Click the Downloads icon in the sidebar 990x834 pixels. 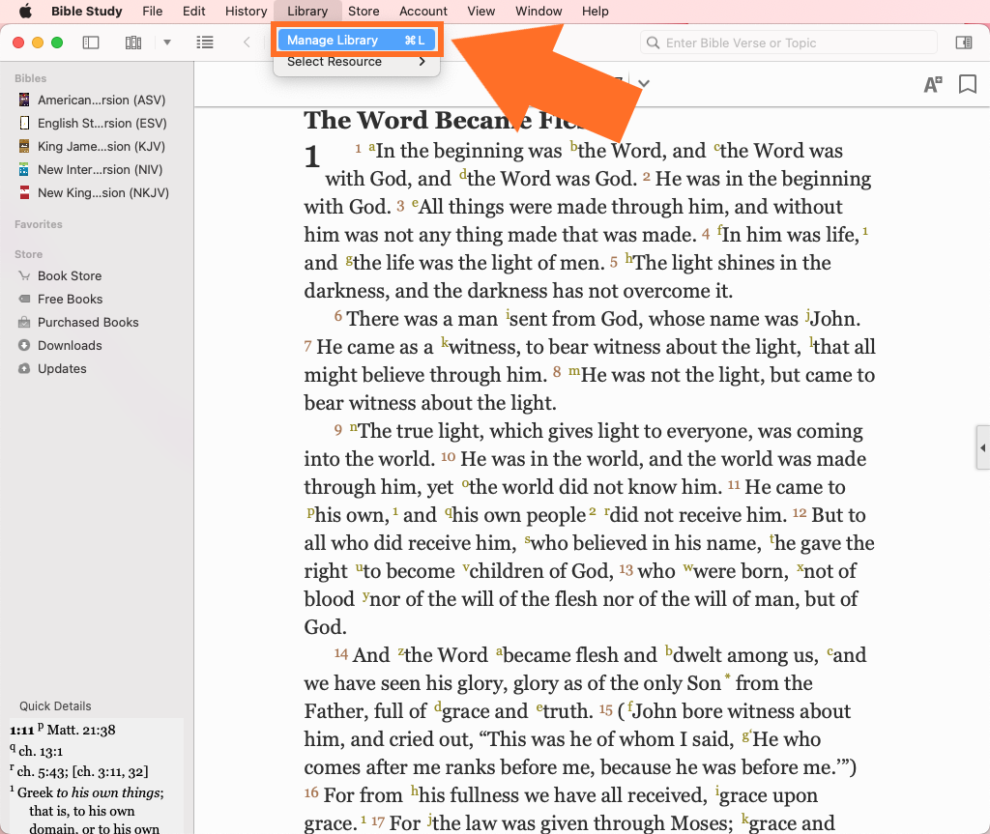pyautogui.click(x=24, y=346)
